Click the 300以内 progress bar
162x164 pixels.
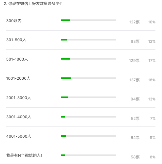coord(88,20)
